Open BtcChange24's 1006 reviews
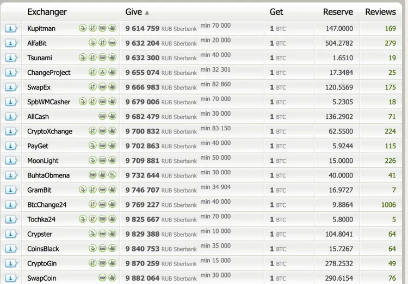 [388, 205]
